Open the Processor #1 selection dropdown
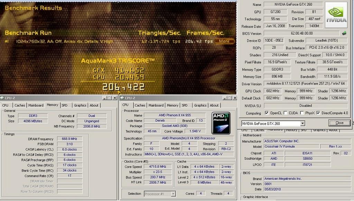The height and width of the screenshot is (201, 354). (173, 193)
